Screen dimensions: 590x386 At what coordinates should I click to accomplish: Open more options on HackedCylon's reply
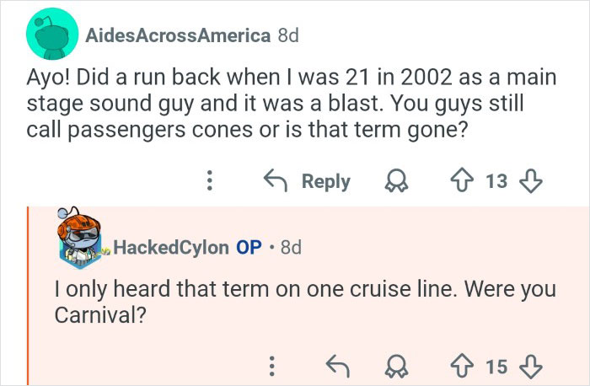point(271,366)
